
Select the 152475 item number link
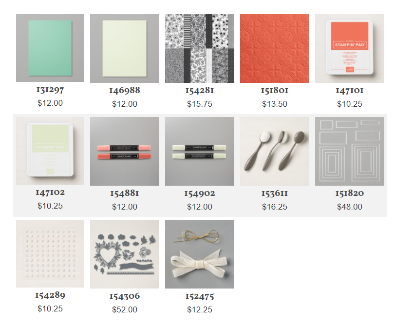200,296
